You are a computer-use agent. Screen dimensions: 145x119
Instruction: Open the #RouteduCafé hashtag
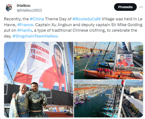point(86,19)
